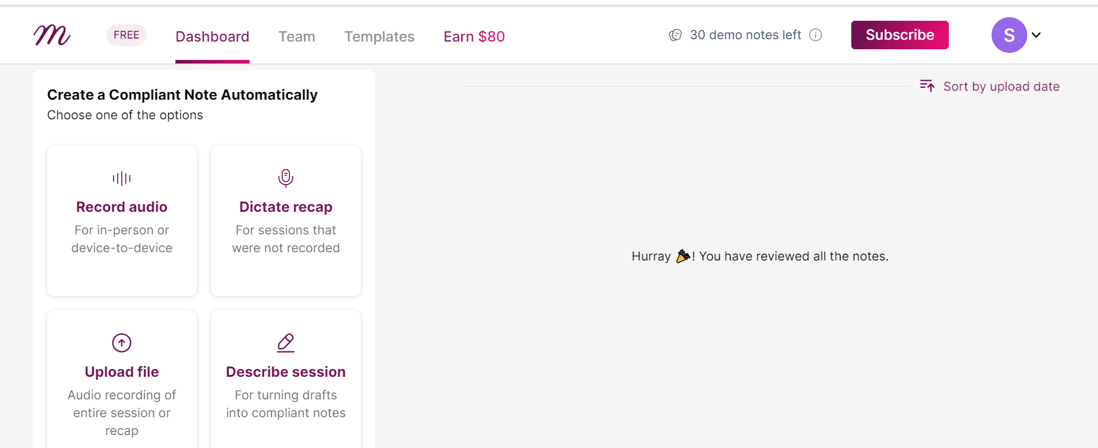
Task: Expand the FREE plan badge
Action: coord(126,34)
